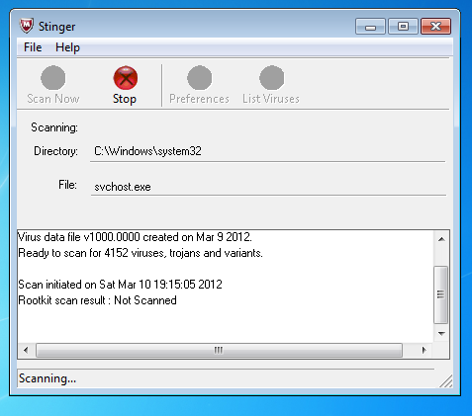This screenshot has width=472, height=416.
Task: Open the Help menu
Action: [67, 47]
